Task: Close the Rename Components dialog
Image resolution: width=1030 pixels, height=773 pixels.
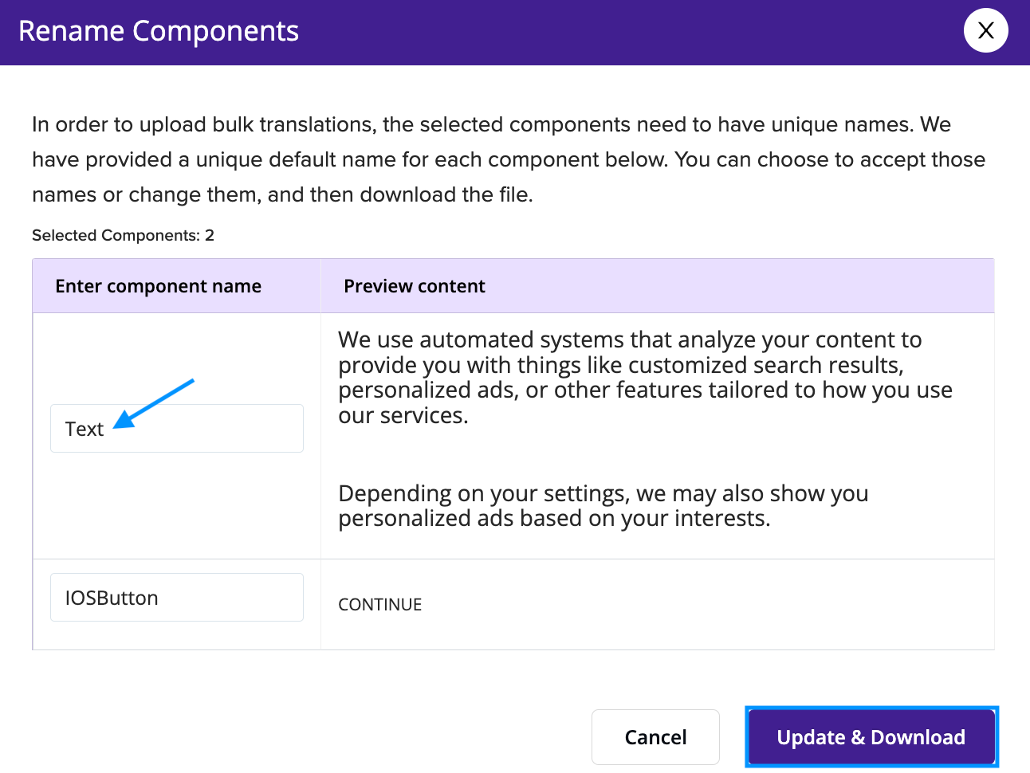Action: coord(985,30)
